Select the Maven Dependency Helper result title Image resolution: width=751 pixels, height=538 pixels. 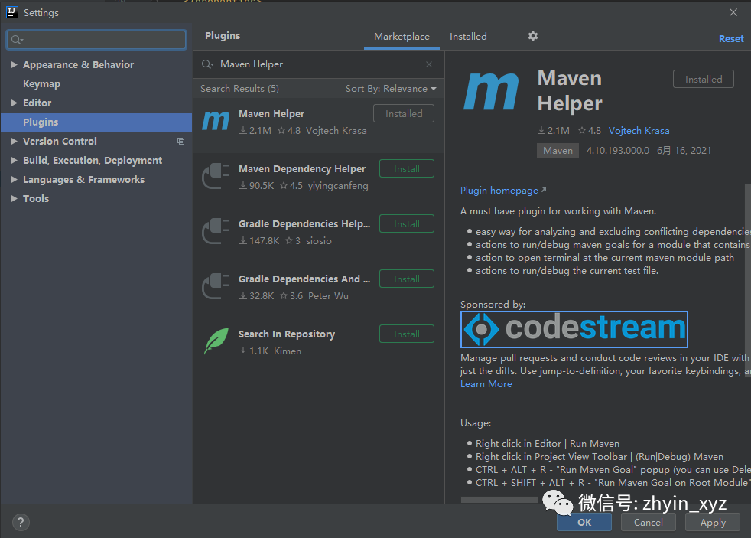(x=302, y=169)
